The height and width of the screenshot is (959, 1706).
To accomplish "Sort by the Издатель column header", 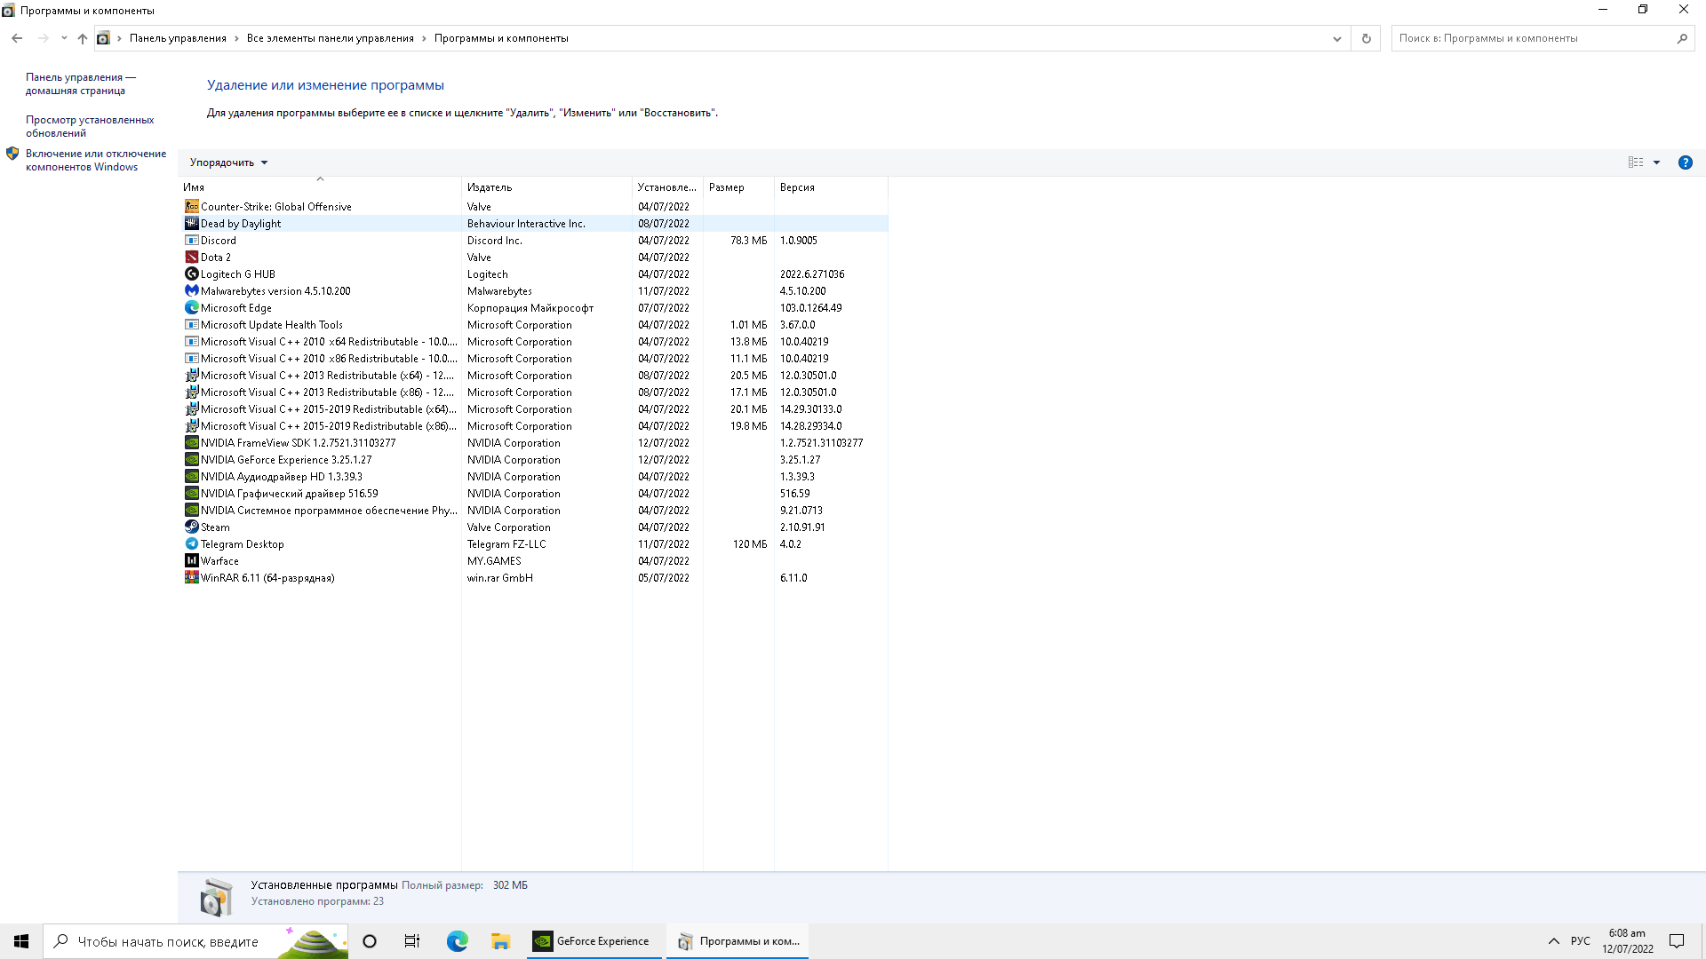I will click(546, 187).
